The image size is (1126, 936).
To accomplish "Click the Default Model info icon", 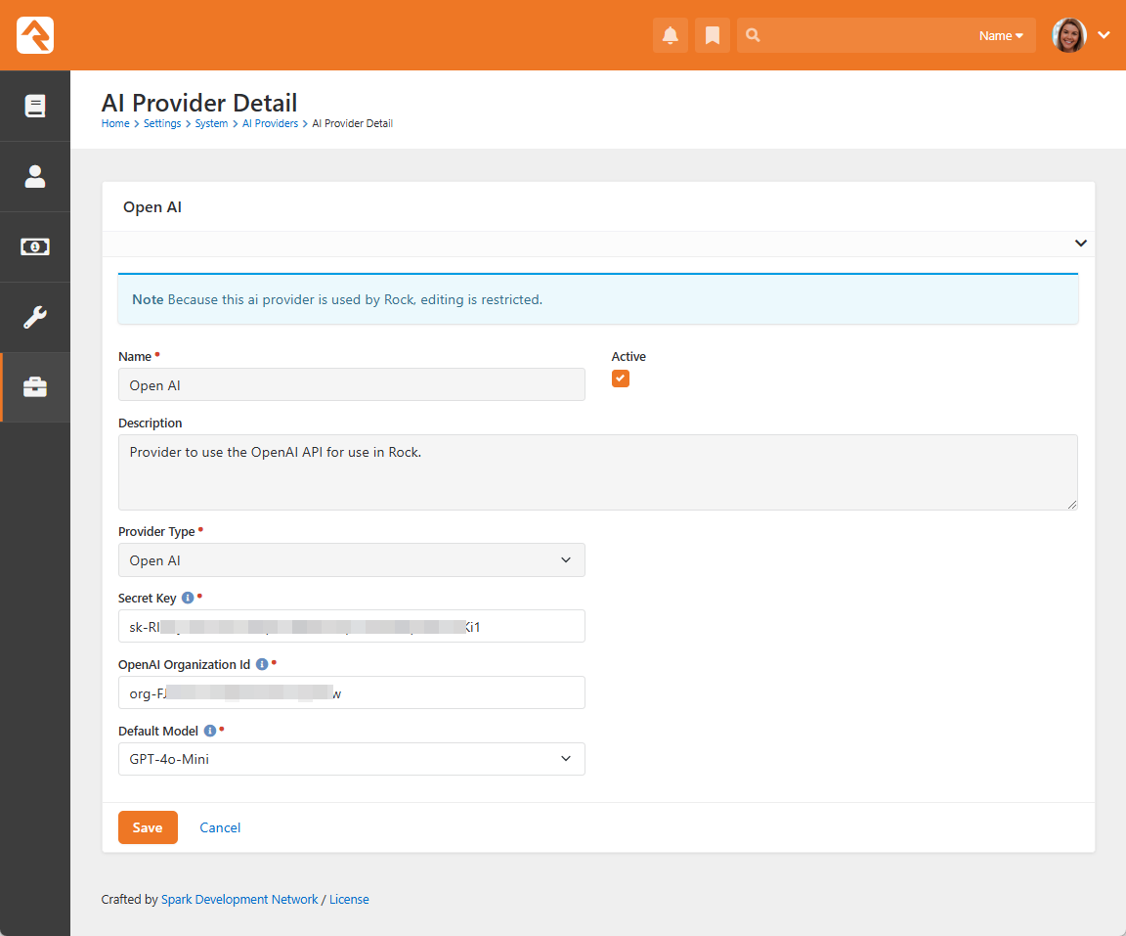I will [210, 731].
